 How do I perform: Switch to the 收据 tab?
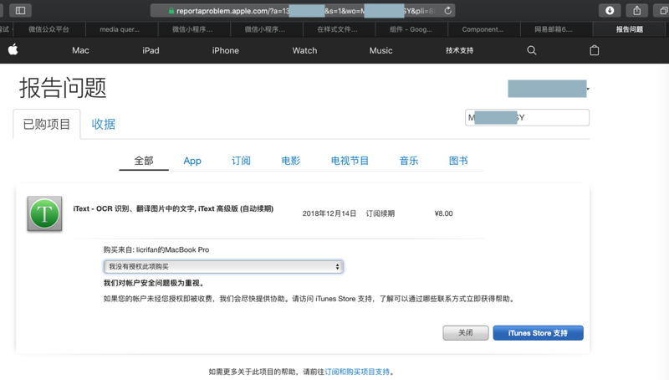[103, 124]
